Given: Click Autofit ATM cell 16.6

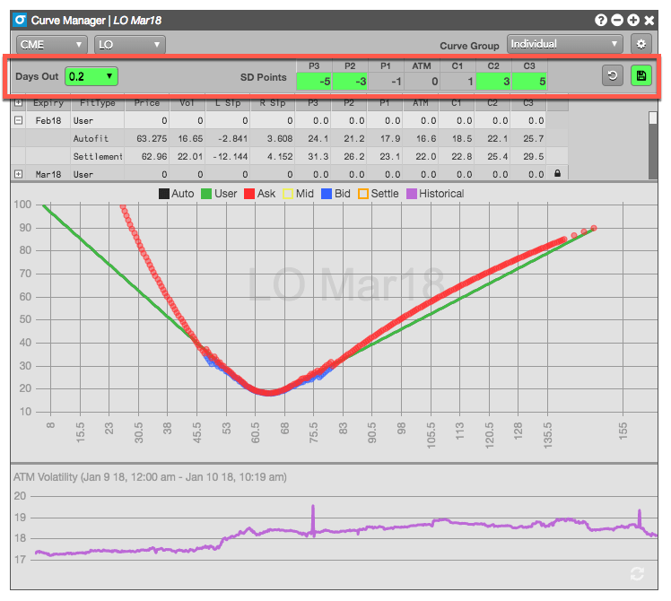Looking at the screenshot, I should [x=421, y=138].
